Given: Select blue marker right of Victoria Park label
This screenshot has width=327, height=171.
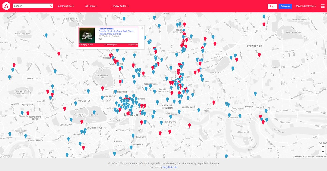Looking at the screenshot, I should pos(233,69).
